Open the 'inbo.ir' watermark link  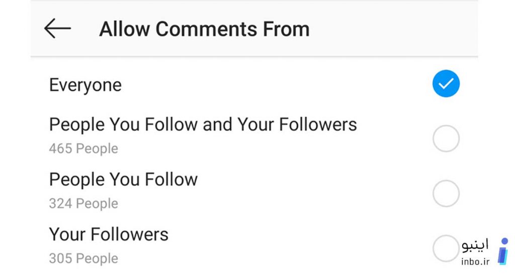(475, 261)
